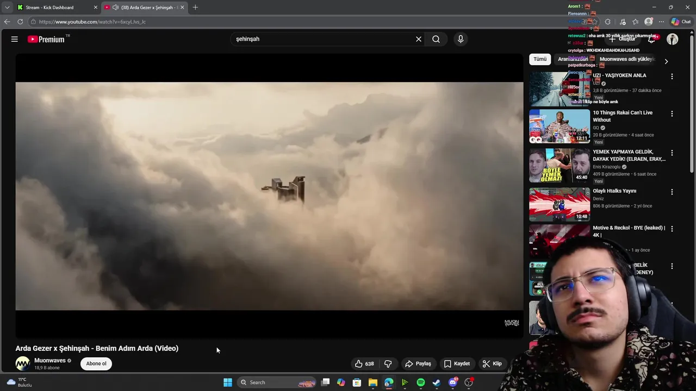Open options for 10 Things Rakai video
Image resolution: width=696 pixels, height=391 pixels.
pos(672,114)
